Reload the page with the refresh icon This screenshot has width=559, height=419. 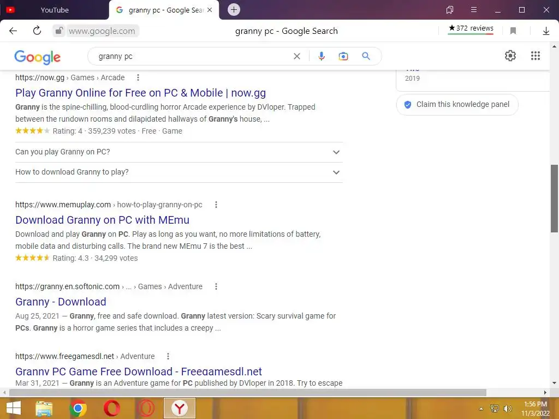tap(37, 31)
